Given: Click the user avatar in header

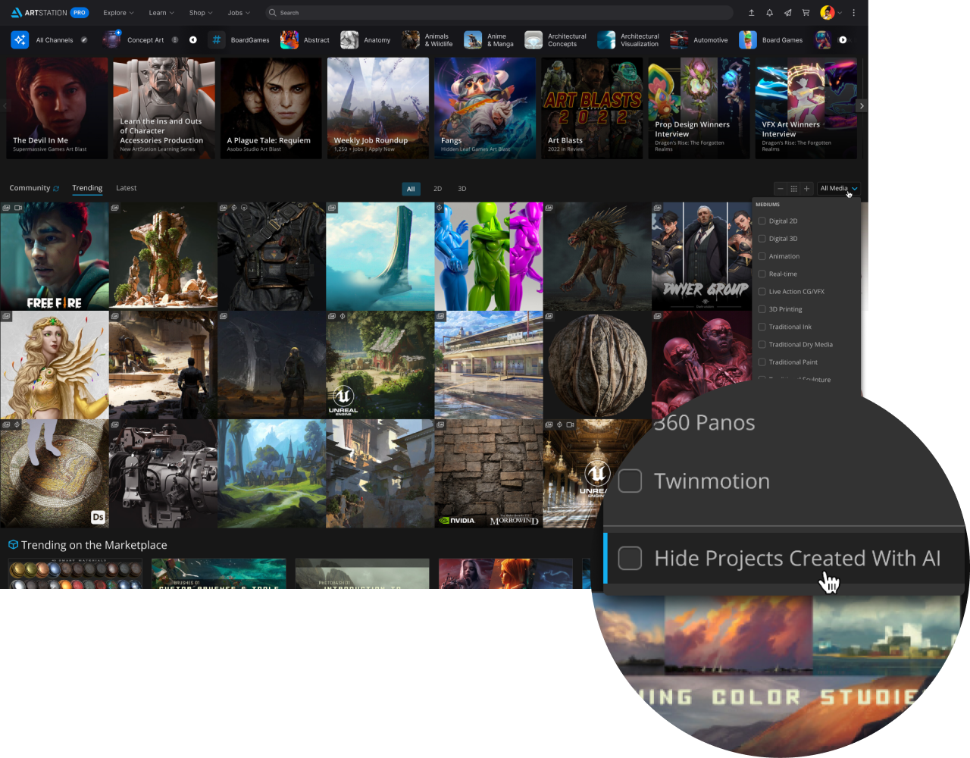Looking at the screenshot, I should 827,13.
